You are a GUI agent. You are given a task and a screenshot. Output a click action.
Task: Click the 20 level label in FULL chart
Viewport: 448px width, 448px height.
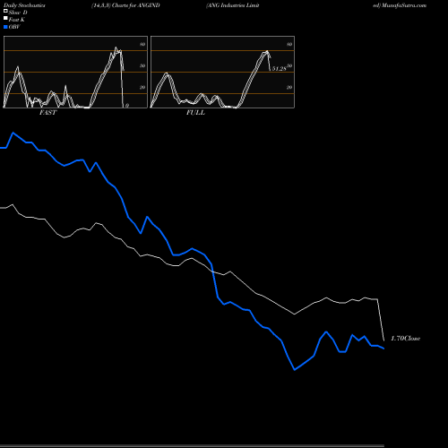(289, 87)
